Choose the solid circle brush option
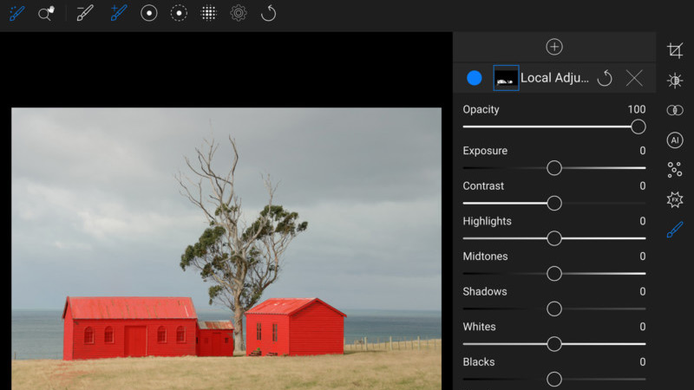Viewport: 694px width, 390px height. pos(149,13)
